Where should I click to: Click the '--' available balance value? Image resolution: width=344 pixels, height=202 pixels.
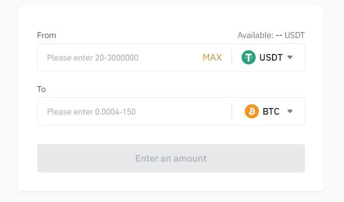279,35
